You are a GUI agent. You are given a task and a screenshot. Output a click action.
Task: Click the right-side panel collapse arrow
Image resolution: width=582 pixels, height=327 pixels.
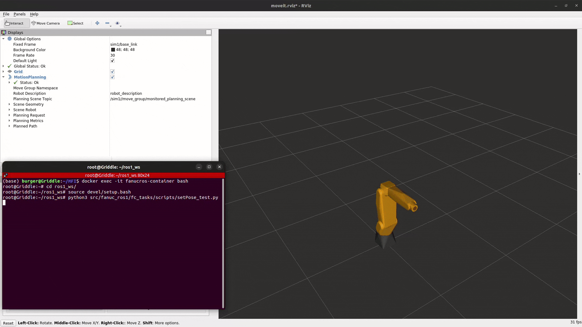(x=579, y=174)
